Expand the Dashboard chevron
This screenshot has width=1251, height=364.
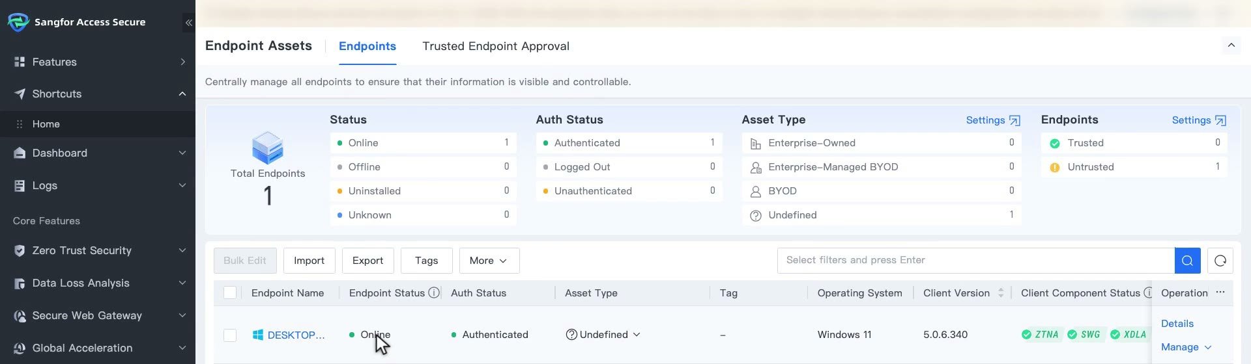click(x=182, y=153)
